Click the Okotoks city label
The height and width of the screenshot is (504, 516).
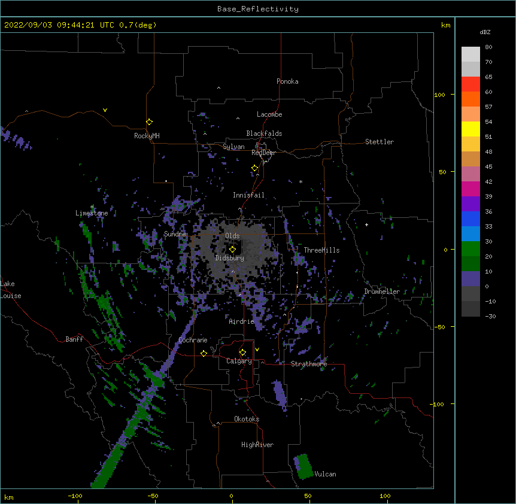tap(247, 419)
